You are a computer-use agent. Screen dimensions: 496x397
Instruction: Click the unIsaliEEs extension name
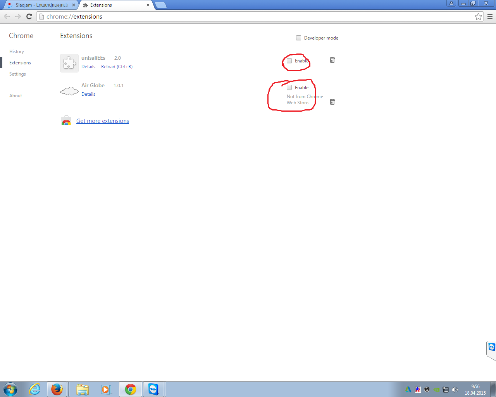[93, 58]
